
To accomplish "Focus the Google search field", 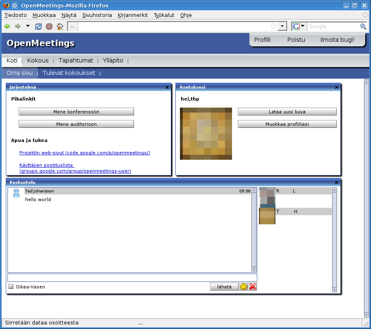I will [x=333, y=26].
